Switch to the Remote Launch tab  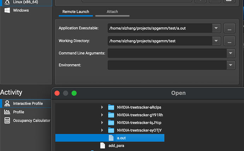point(76,12)
